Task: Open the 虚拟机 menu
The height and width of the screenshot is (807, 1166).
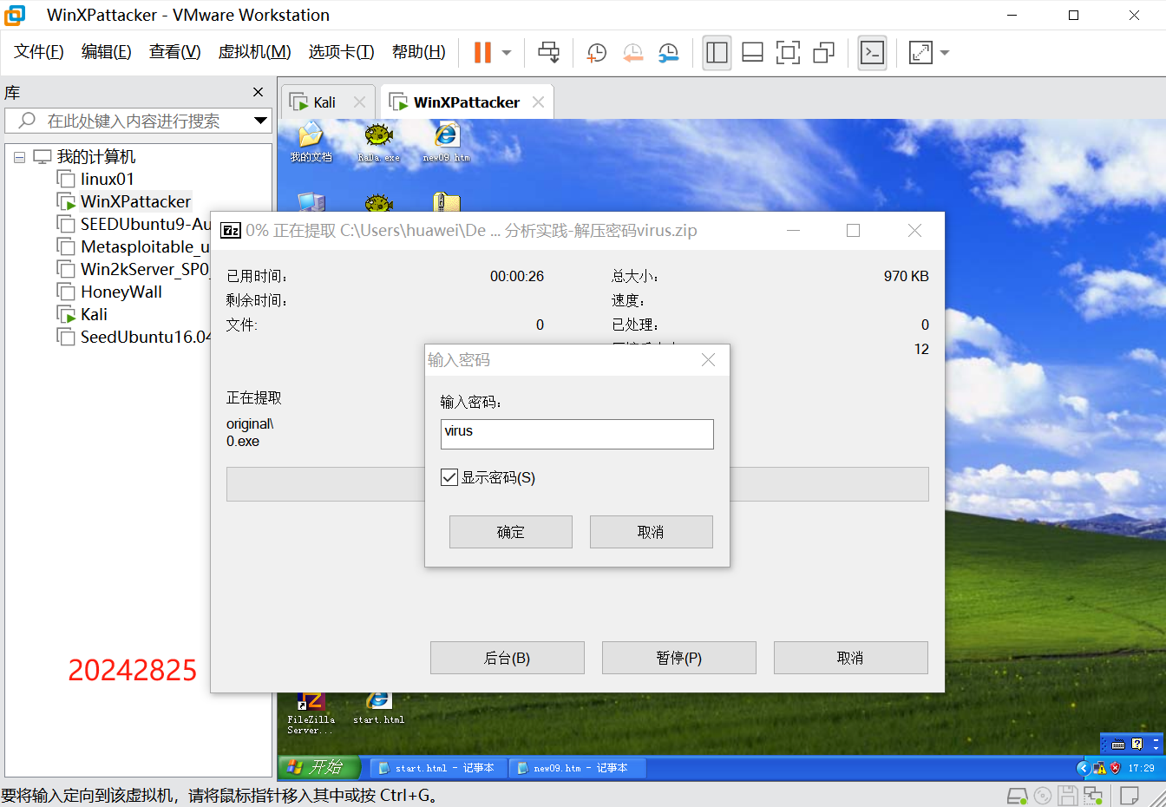Action: pos(254,51)
